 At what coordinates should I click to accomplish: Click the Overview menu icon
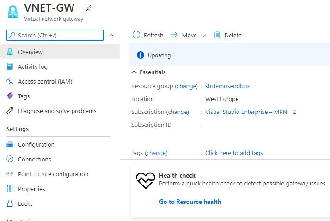click(10, 52)
